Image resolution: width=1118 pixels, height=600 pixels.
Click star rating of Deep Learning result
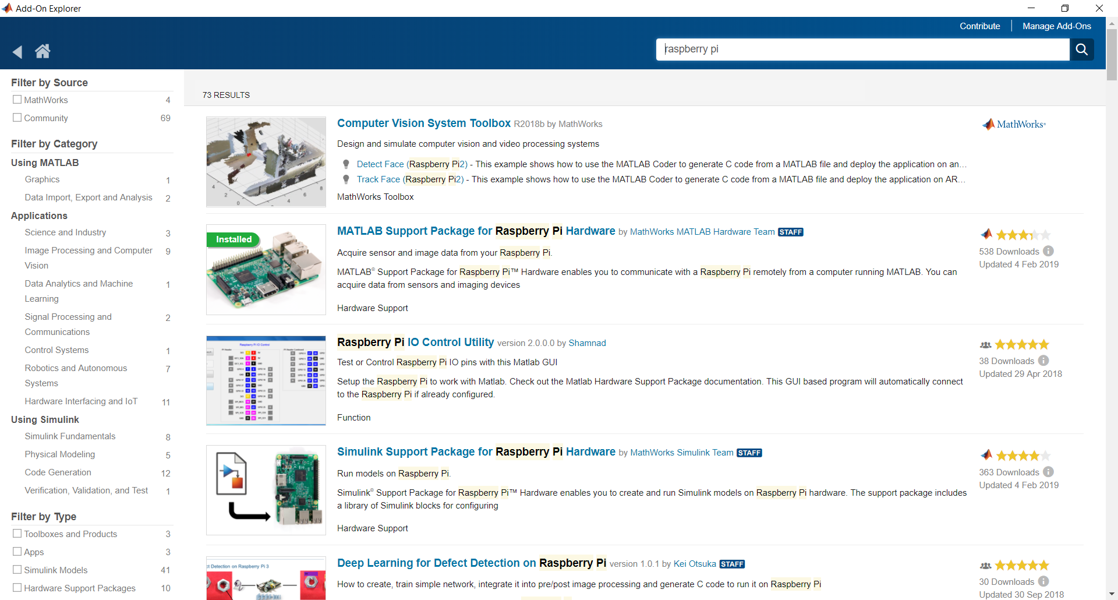[x=1022, y=565]
